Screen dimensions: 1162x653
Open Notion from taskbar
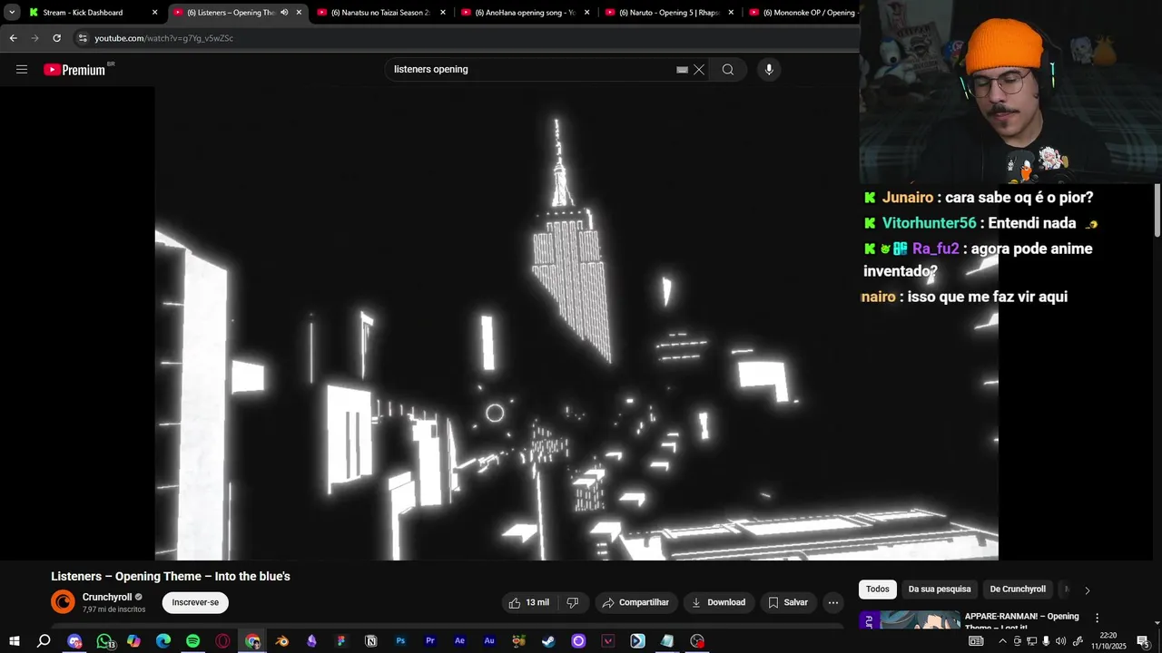[x=370, y=641]
